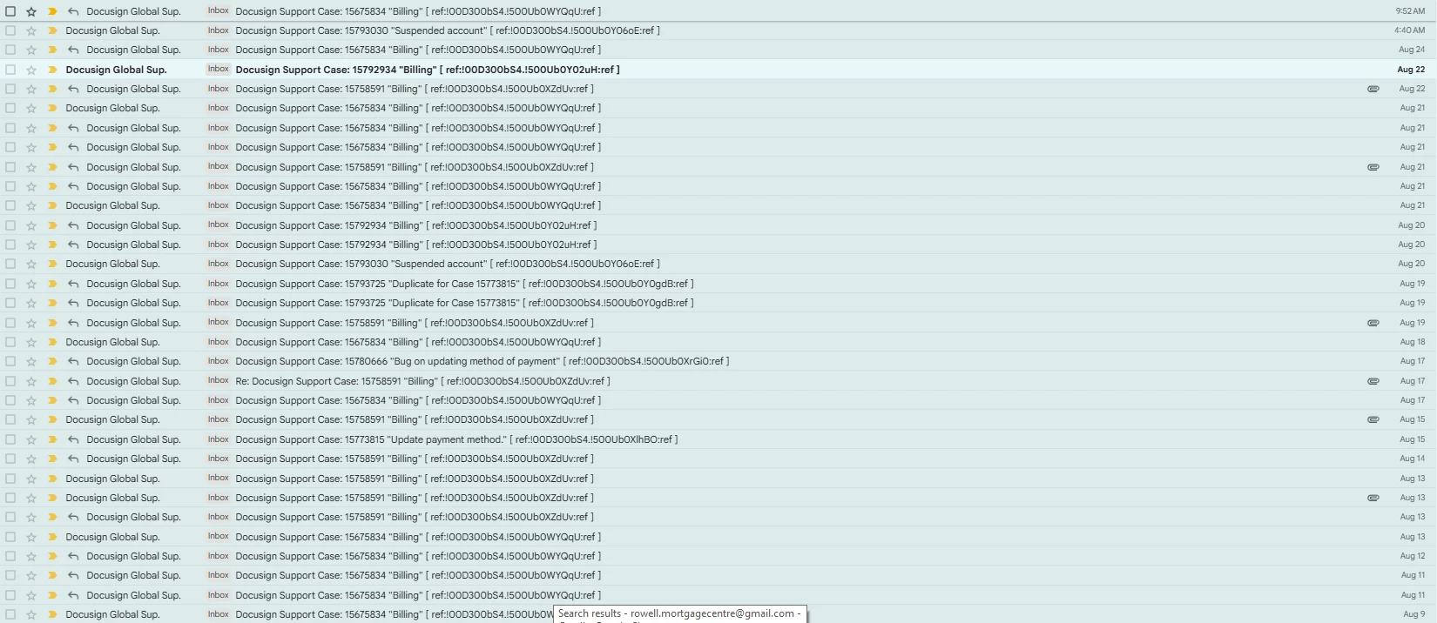Tick checkbox for the Aug 18 email
The width and height of the screenshot is (1437, 623).
click(x=10, y=342)
